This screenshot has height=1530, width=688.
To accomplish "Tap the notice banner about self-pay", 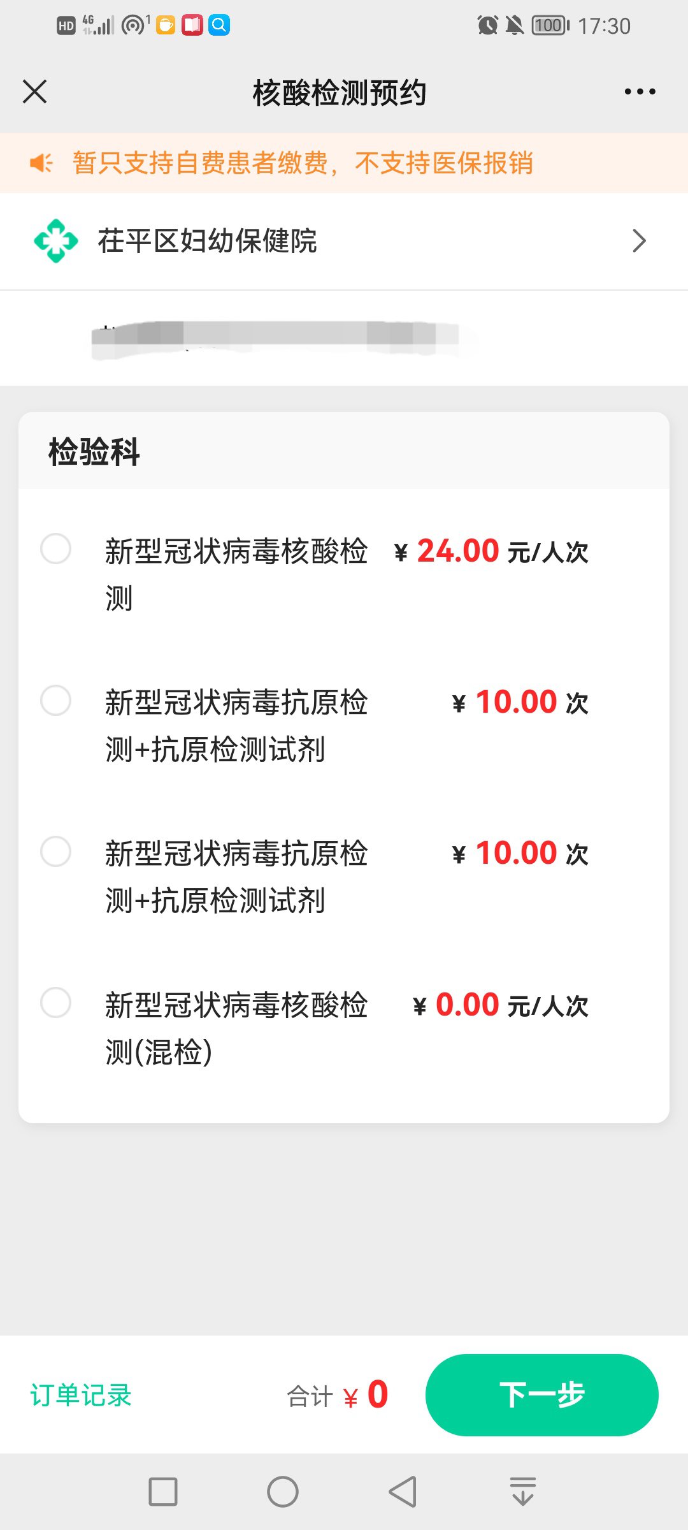I will click(x=303, y=163).
